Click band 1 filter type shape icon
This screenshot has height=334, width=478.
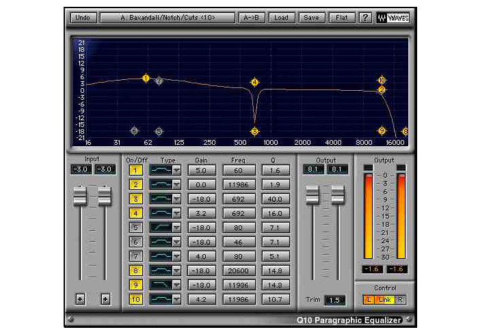click(161, 170)
